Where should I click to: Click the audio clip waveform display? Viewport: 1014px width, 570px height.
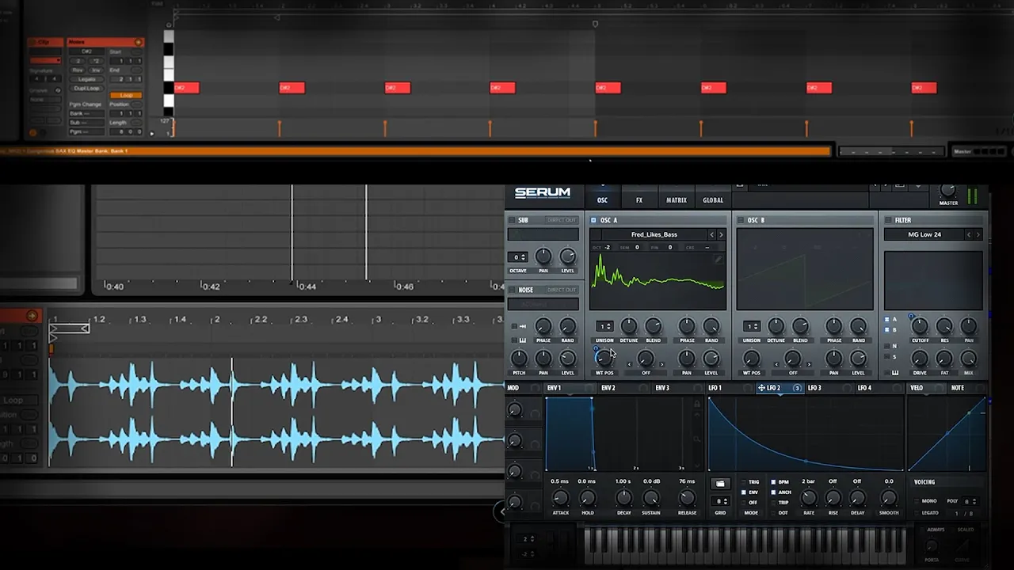click(x=276, y=412)
